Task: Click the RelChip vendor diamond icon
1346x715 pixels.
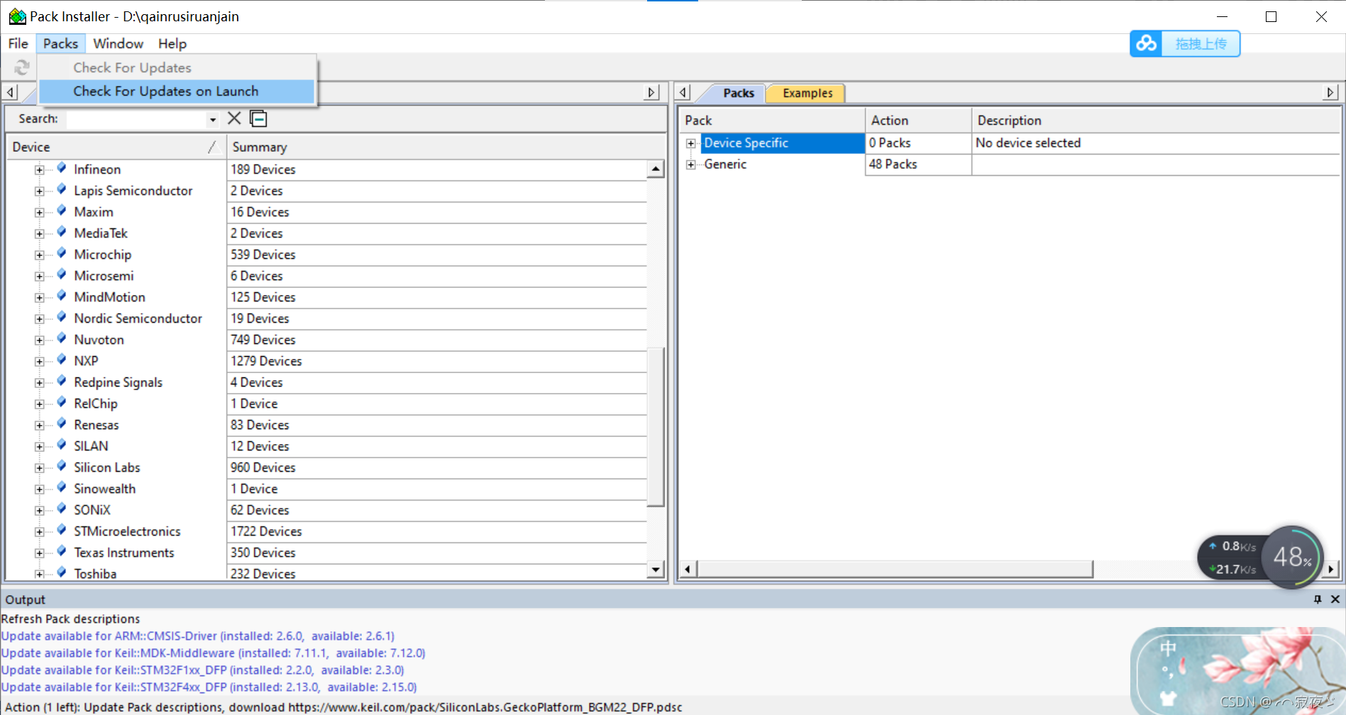Action: [x=62, y=402]
